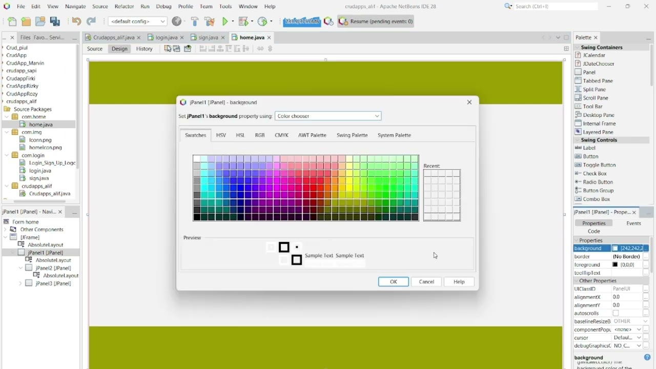Open the componentPopupMenu dropdown
Screen dimensions: 656x369
(x=639, y=330)
